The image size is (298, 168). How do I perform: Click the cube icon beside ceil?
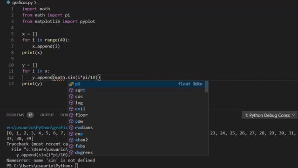71,109
